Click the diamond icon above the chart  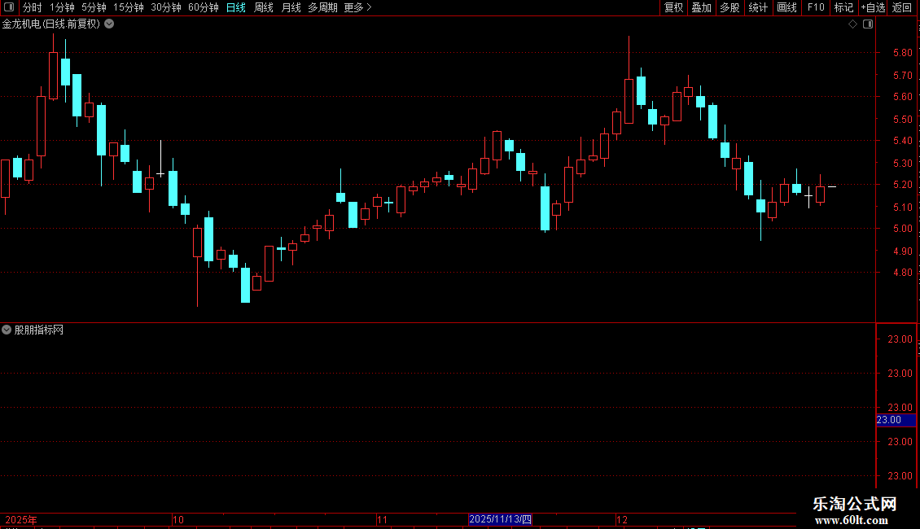coord(853,24)
